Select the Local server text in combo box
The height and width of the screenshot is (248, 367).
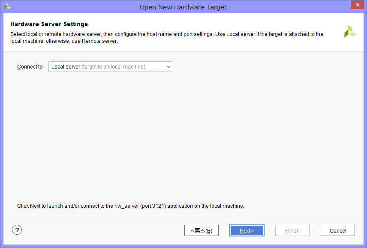pyautogui.click(x=66, y=67)
